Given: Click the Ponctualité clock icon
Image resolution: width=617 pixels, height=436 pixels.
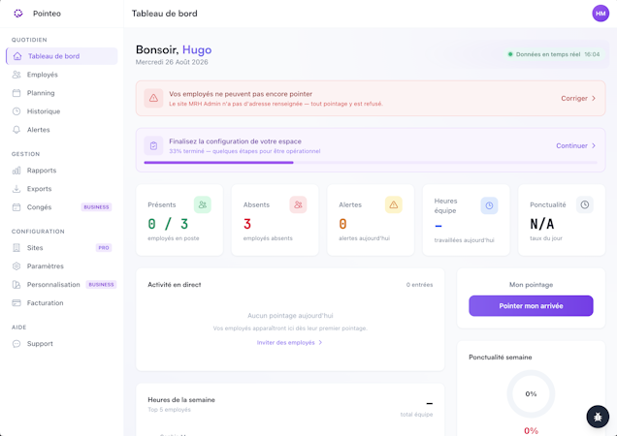Looking at the screenshot, I should point(585,204).
